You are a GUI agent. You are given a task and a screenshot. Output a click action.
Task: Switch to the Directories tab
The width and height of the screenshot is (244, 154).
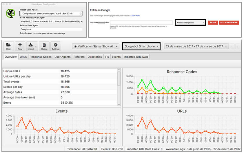pyautogui.click(x=94, y=57)
